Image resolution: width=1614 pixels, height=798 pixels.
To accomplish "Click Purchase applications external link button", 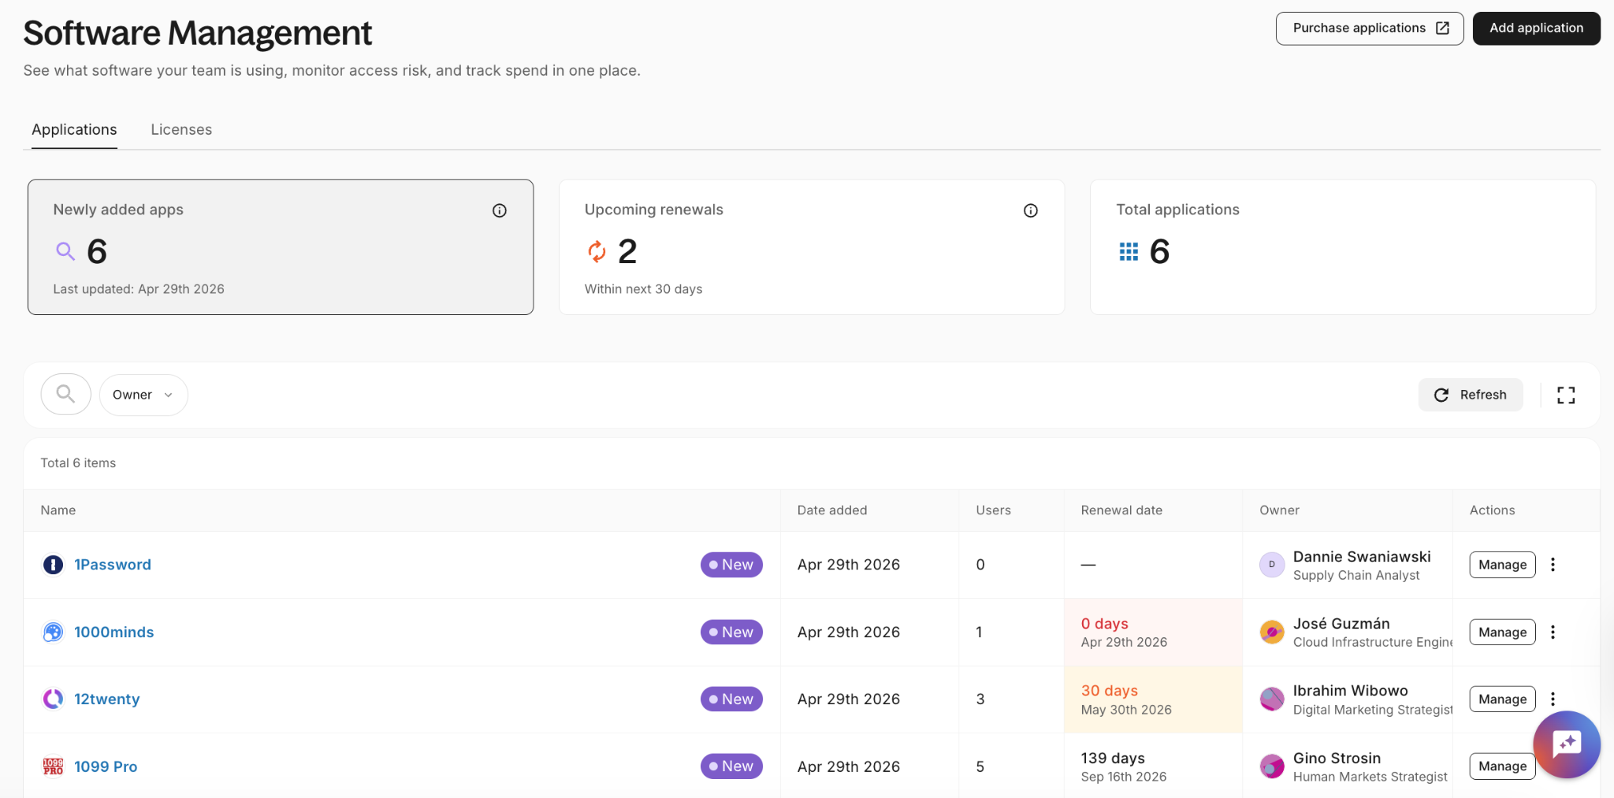I will 1369,28.
